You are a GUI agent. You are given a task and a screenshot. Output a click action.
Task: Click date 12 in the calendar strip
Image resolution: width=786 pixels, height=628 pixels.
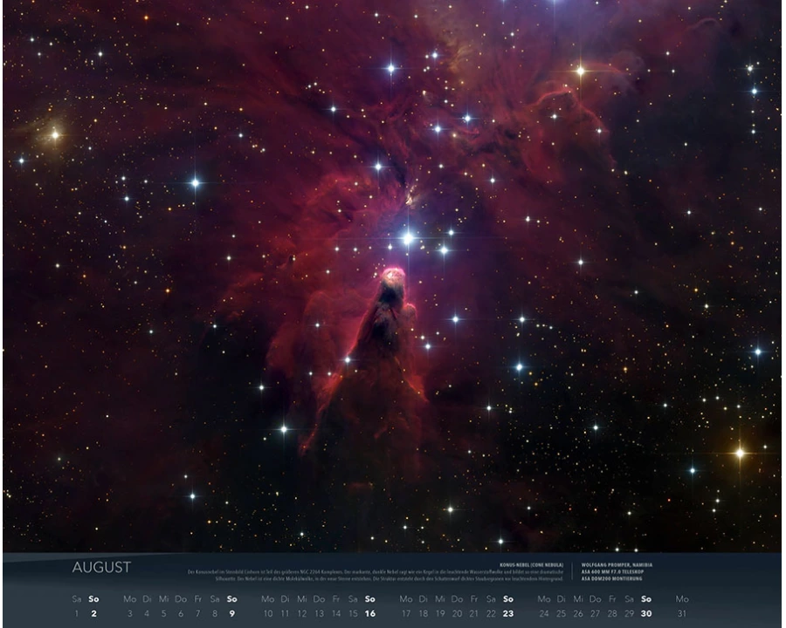(301, 613)
